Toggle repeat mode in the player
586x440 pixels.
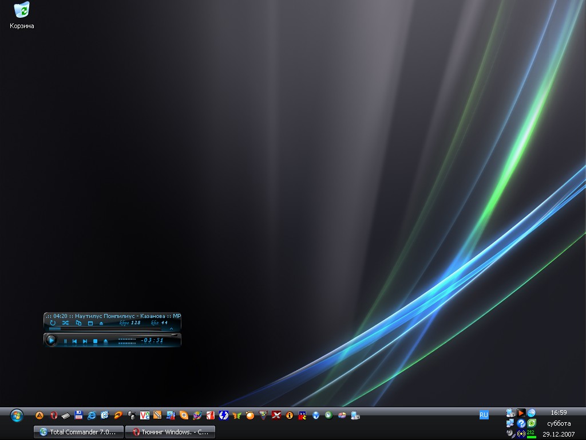53,323
